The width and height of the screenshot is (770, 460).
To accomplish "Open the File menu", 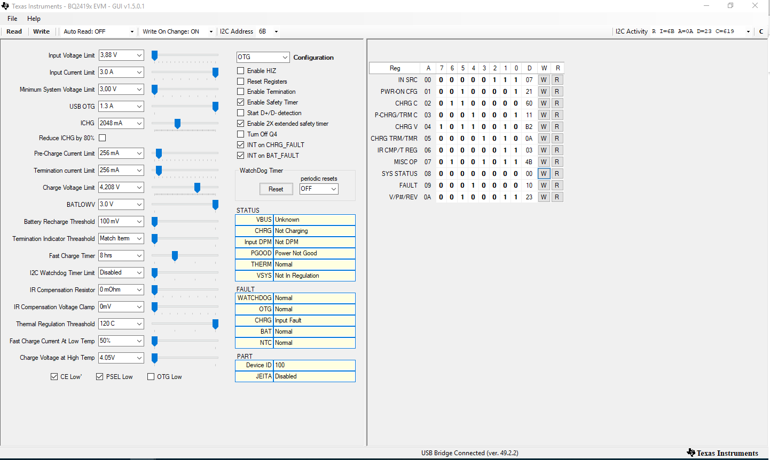I will [12, 19].
